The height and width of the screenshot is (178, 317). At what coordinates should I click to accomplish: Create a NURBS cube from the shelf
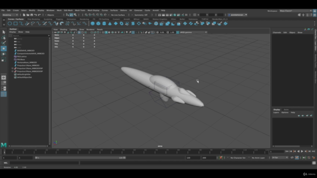point(98,24)
